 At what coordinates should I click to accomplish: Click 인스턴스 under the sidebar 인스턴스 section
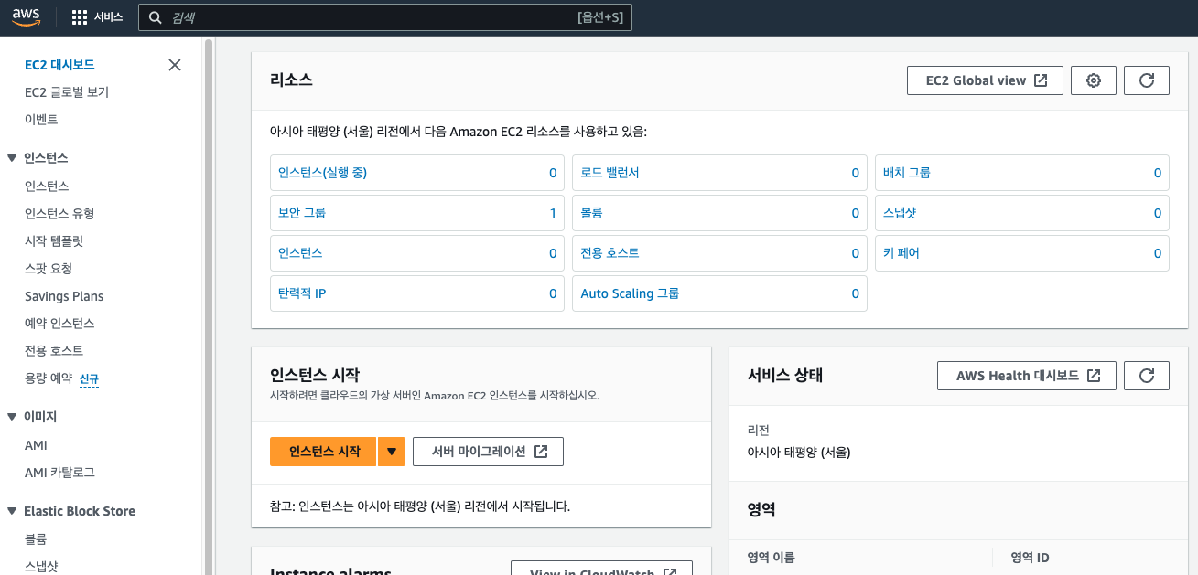coord(47,186)
